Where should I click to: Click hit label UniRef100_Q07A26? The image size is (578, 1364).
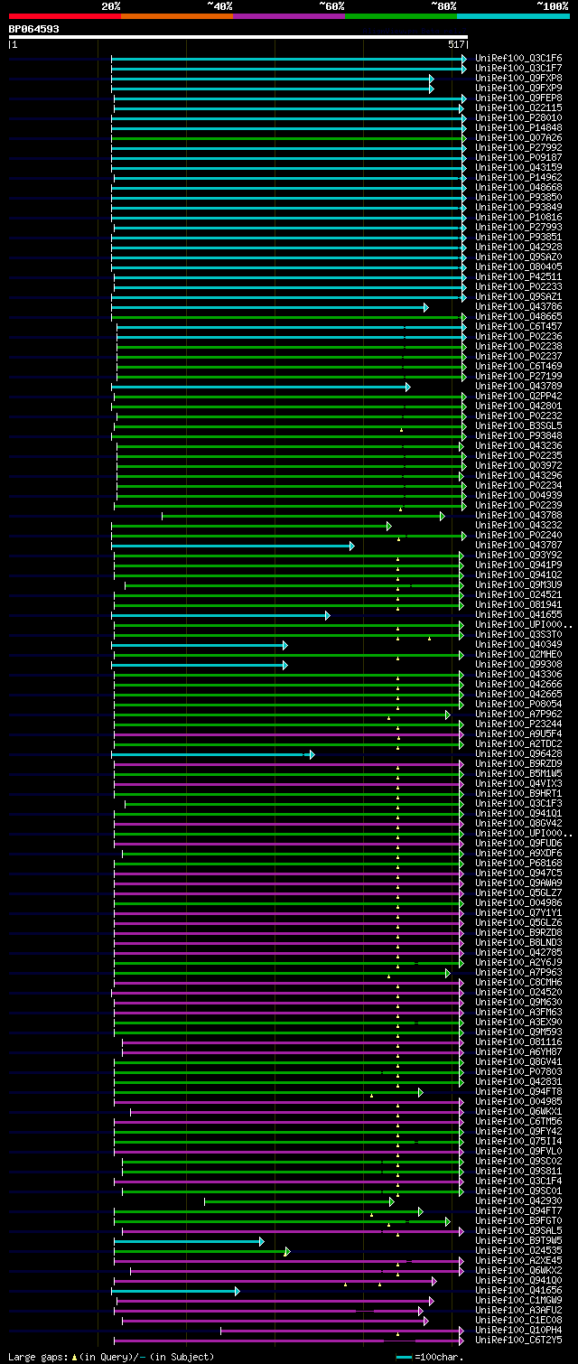[518, 138]
